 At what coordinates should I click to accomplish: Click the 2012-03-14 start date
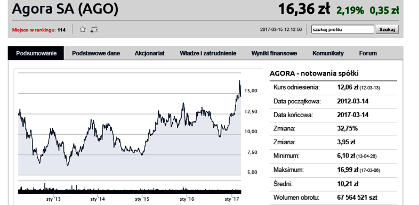coord(353,101)
